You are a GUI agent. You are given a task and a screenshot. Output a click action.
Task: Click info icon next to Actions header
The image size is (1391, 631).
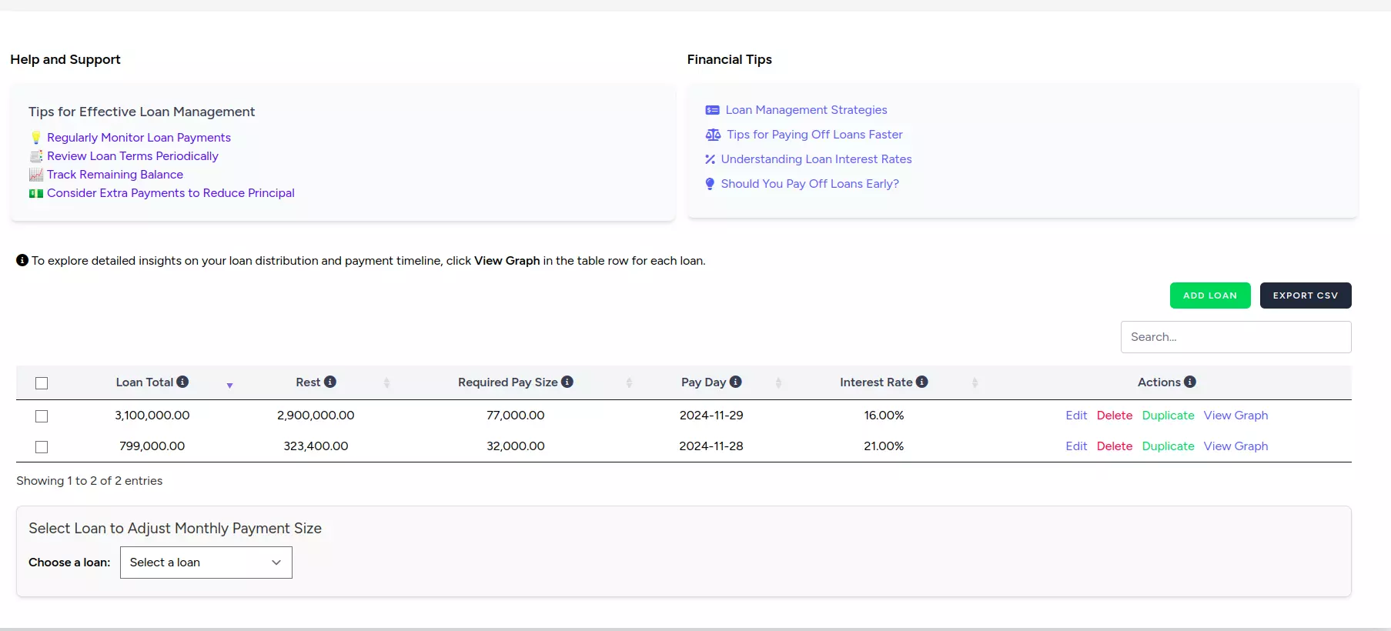(x=1190, y=382)
